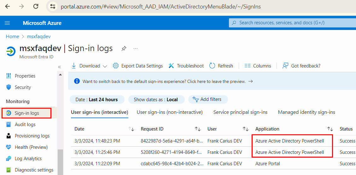Click the circular Refresh icon

point(212,66)
